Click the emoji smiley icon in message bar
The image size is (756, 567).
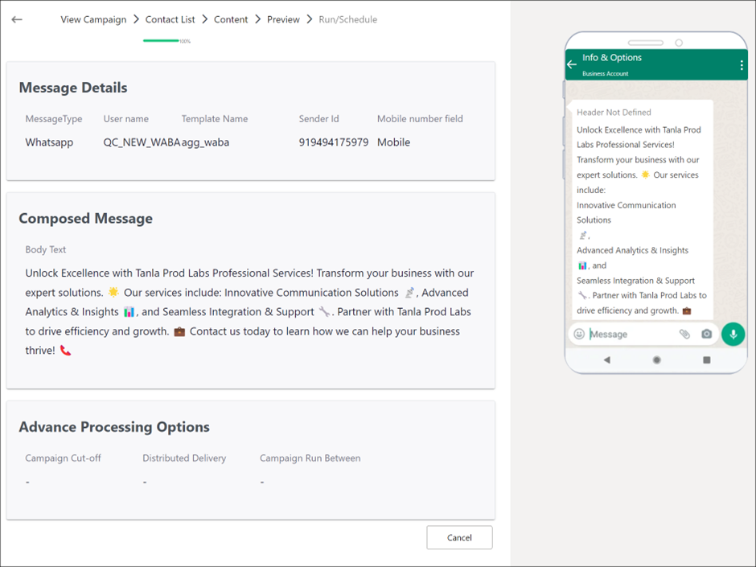tap(579, 334)
